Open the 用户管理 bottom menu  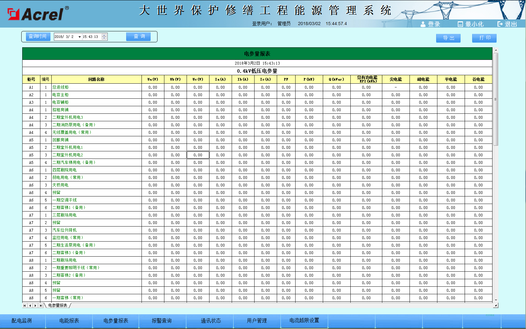257,321
